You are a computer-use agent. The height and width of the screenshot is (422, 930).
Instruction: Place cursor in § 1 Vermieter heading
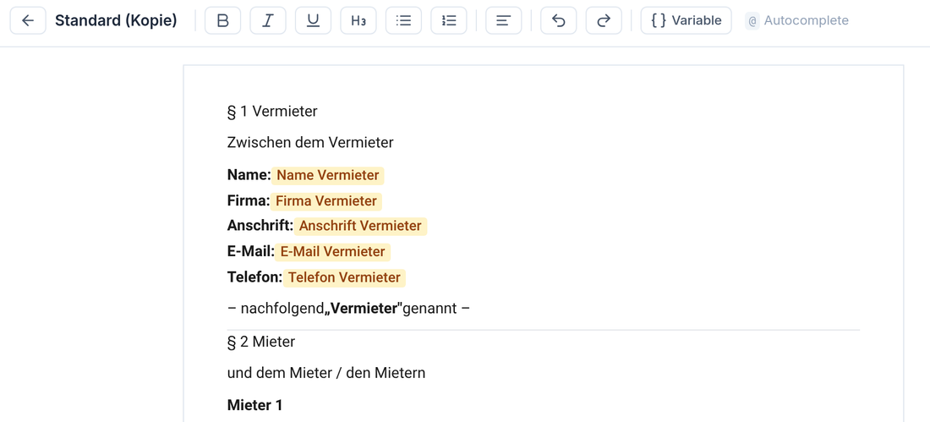tap(272, 111)
